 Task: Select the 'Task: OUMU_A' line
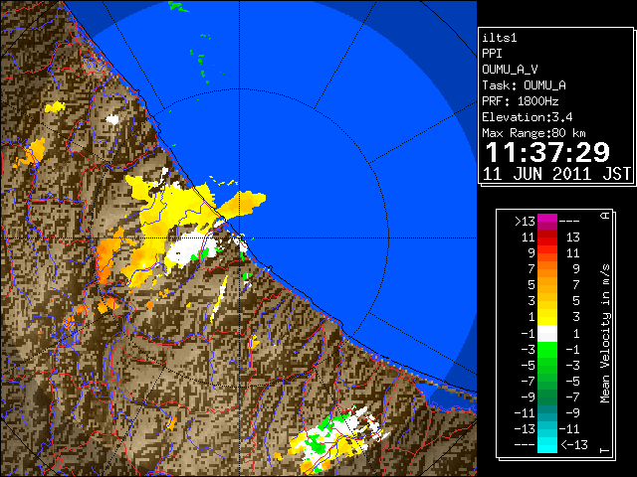(x=524, y=85)
